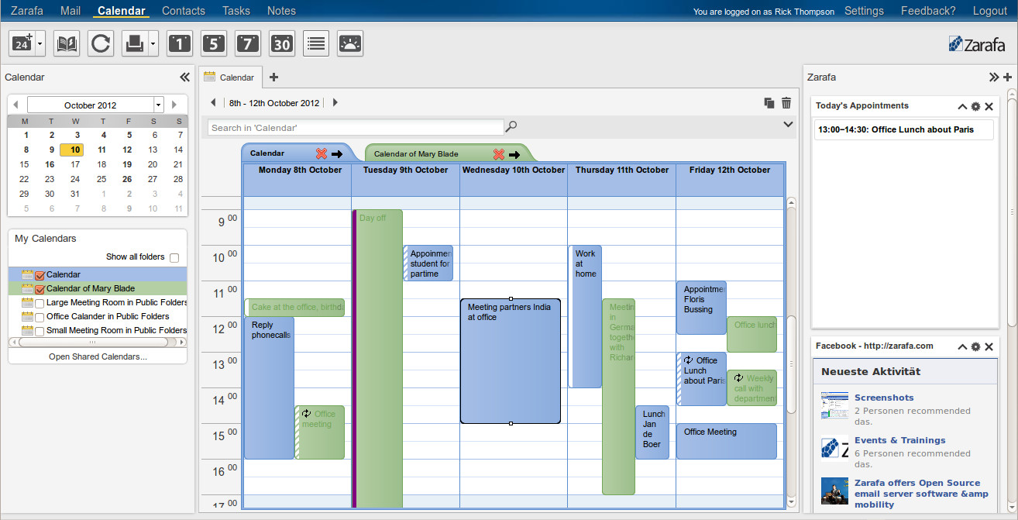Click the print icon in toolbar
Viewport: 1018px width, 520px height.
(135, 43)
